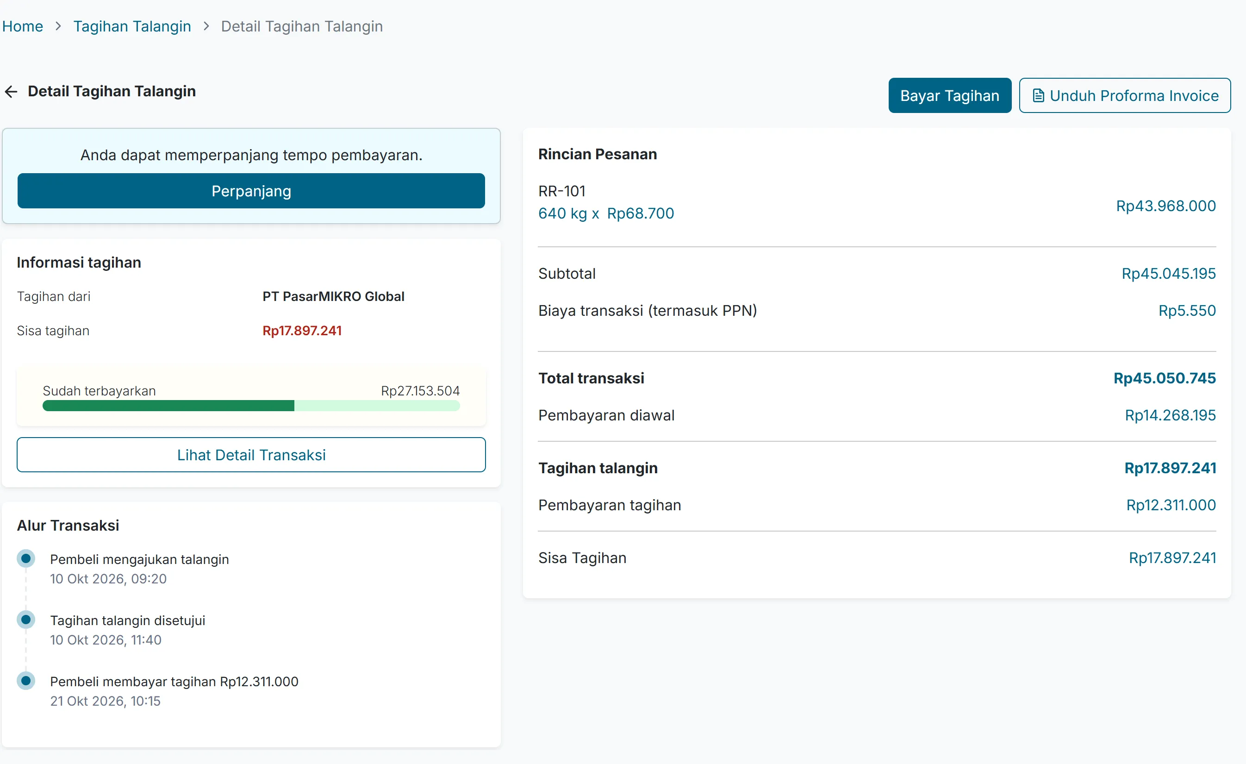Image resolution: width=1246 pixels, height=764 pixels.
Task: Click the Informasi tagihan heading
Action: (79, 263)
